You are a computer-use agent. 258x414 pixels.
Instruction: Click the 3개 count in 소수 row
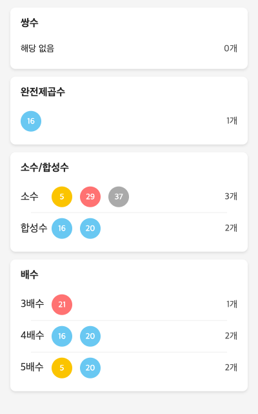click(x=231, y=196)
